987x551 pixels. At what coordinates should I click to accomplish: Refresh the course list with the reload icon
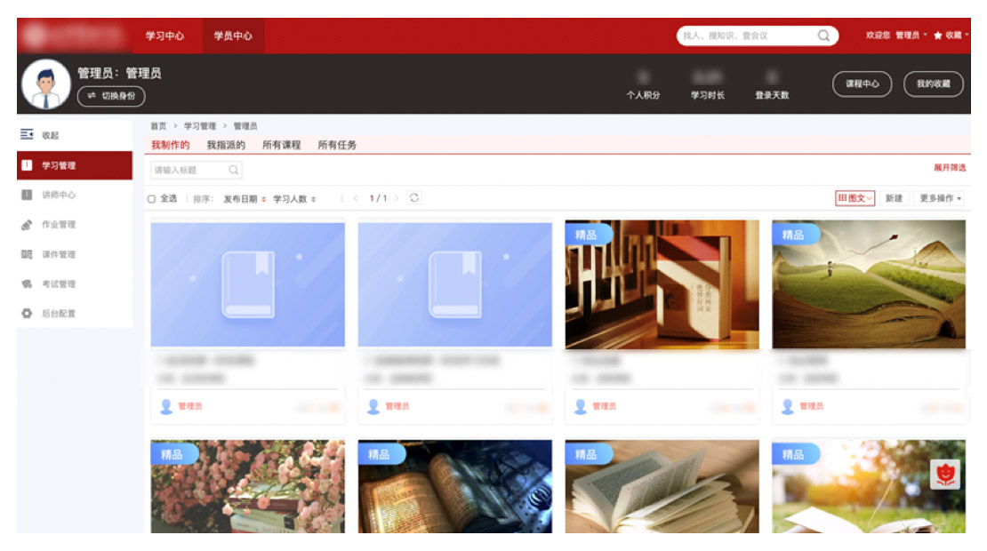coord(413,198)
